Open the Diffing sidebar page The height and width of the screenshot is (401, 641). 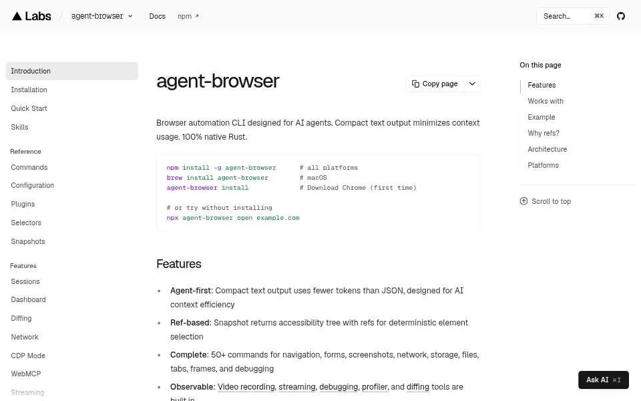tap(21, 318)
